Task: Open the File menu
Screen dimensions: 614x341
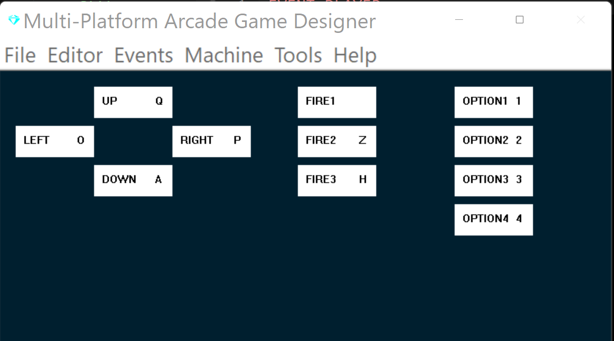Action: tap(20, 55)
